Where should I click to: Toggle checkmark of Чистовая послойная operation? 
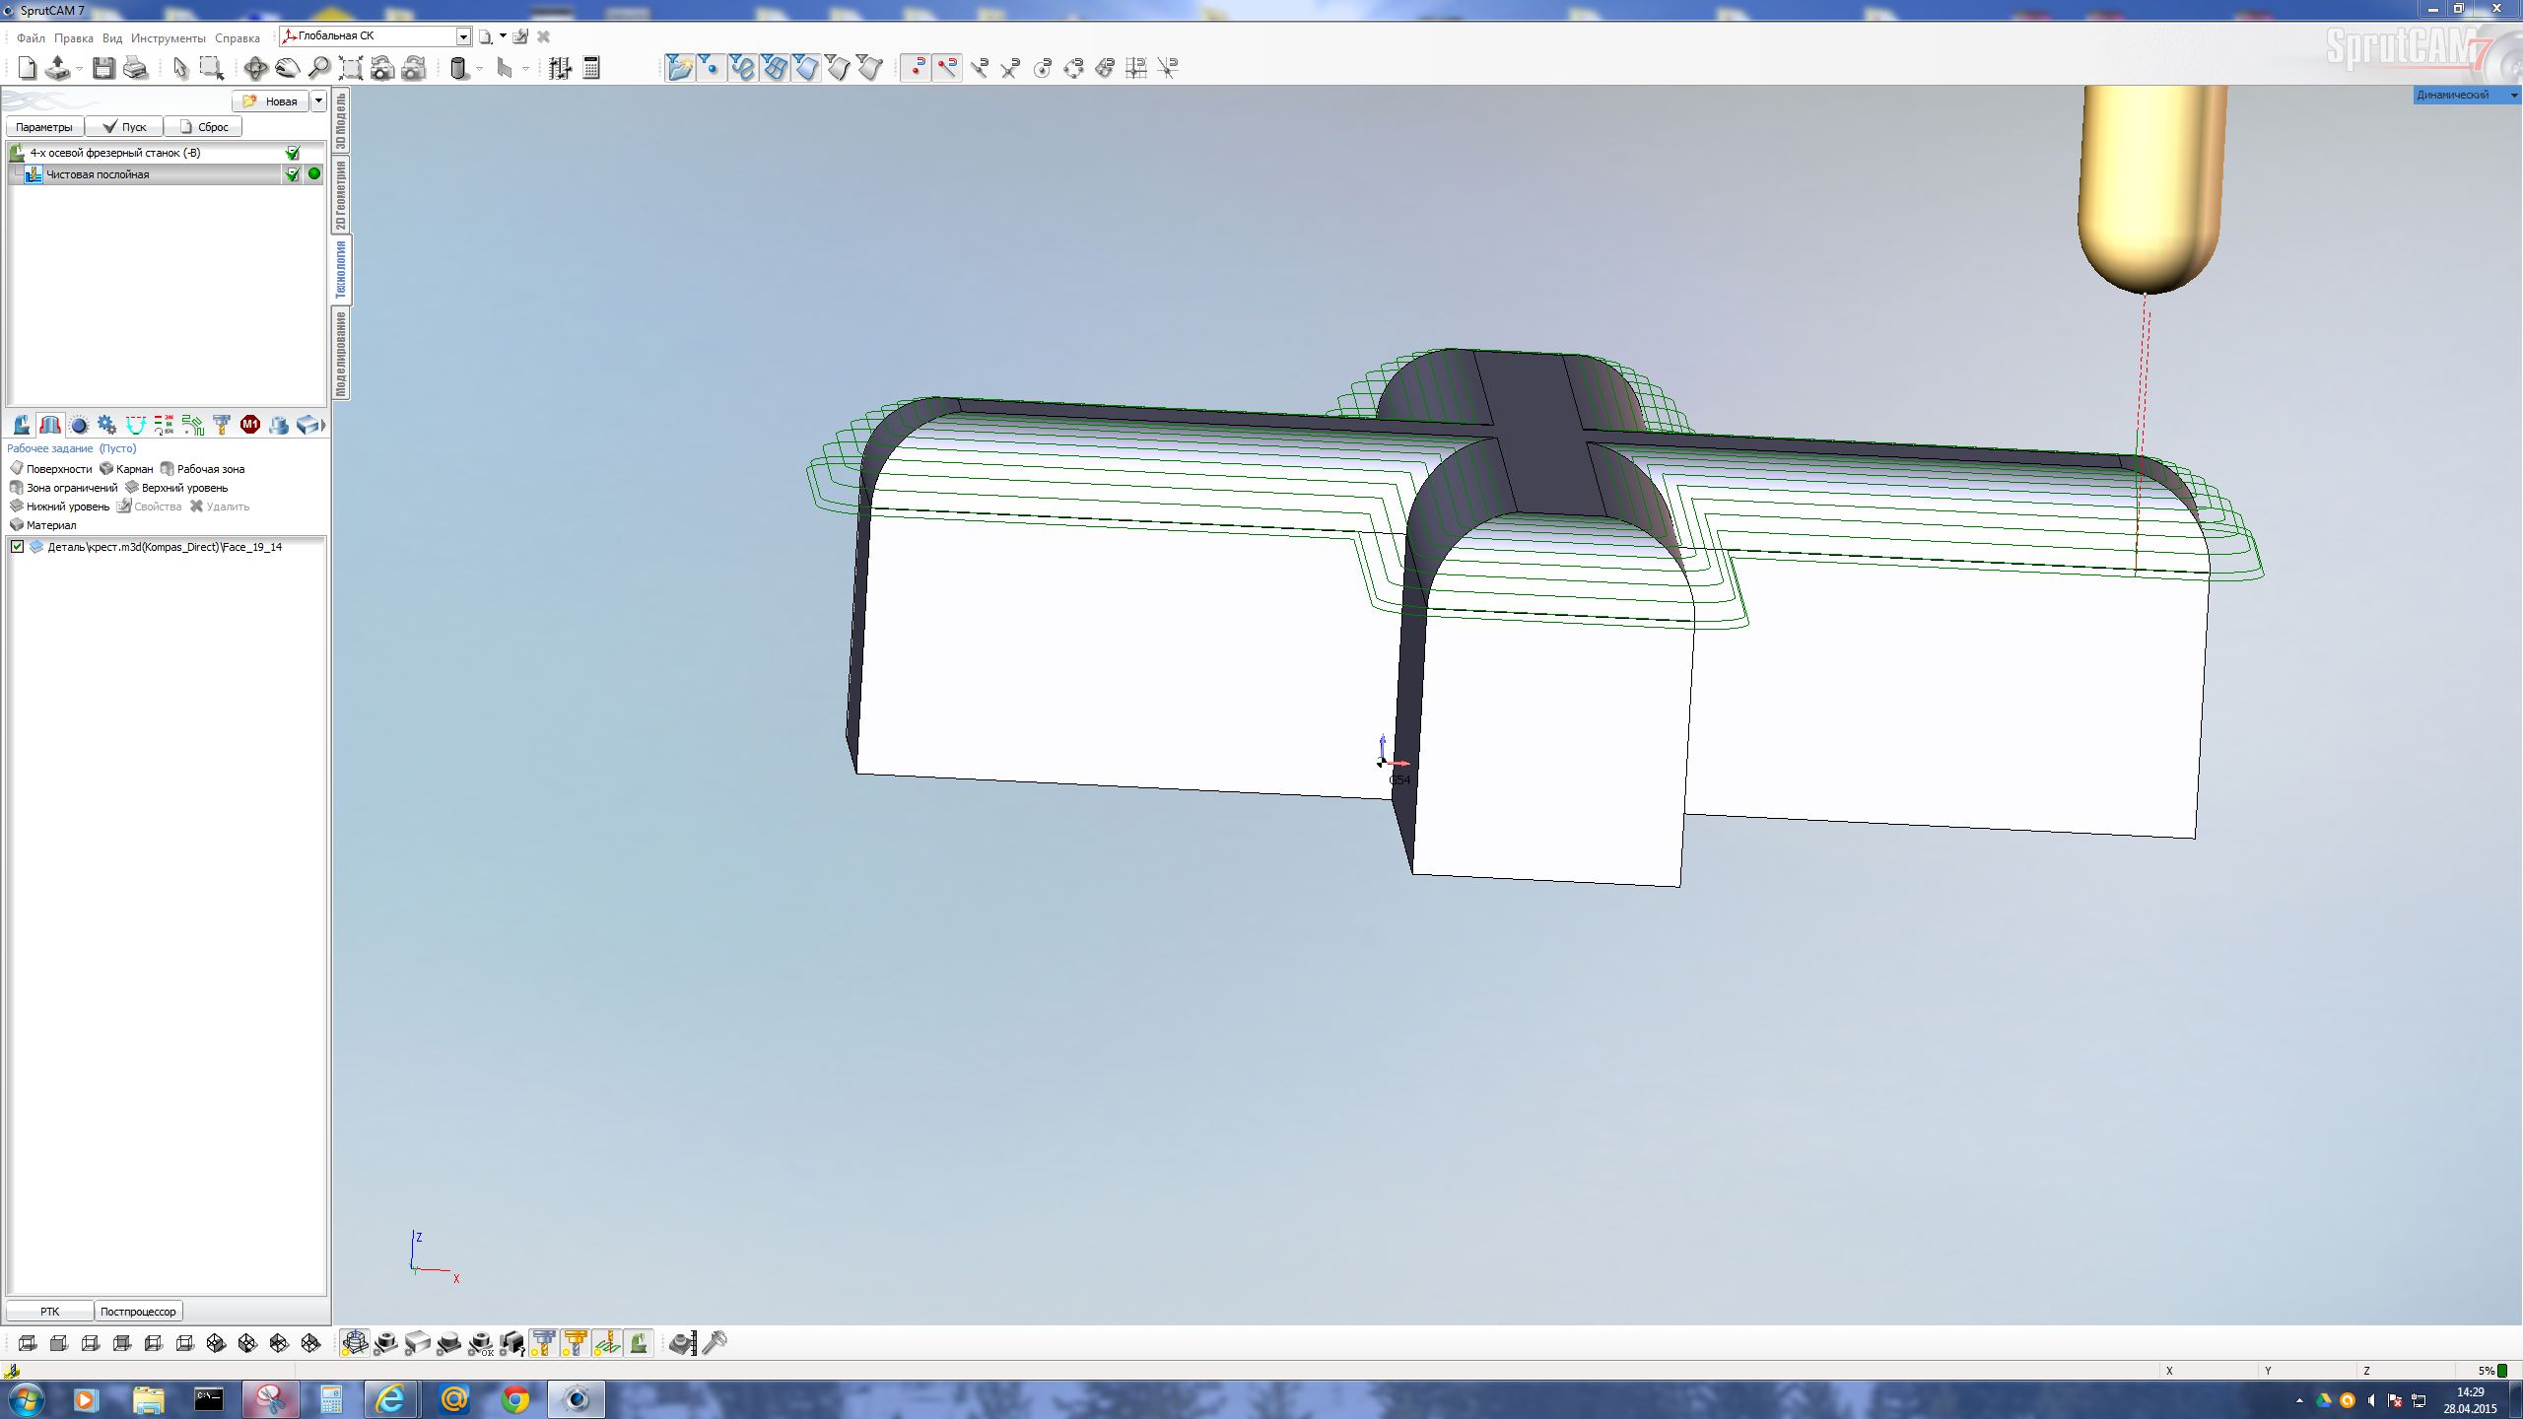pyautogui.click(x=292, y=174)
